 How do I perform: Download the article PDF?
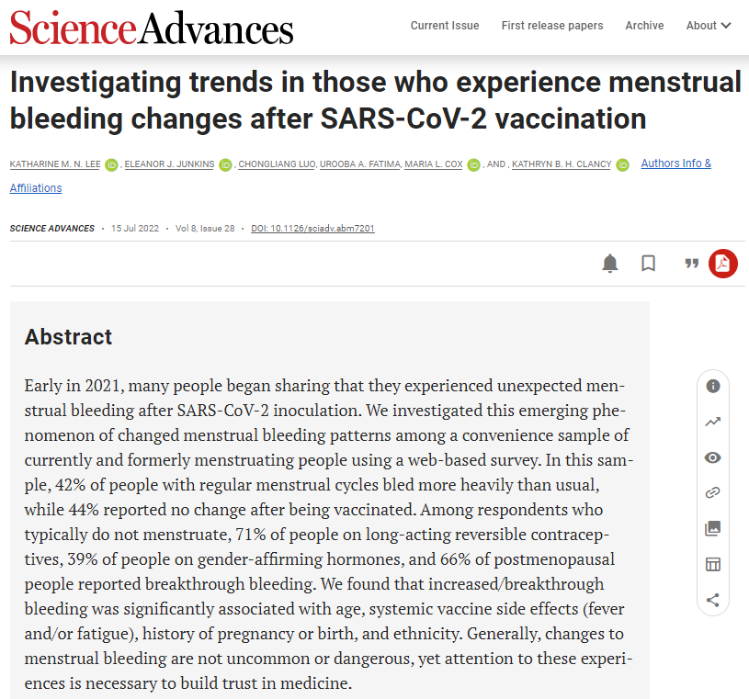coord(722,264)
